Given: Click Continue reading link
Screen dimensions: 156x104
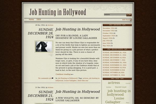Looking at the screenshot, I should 63,74.
